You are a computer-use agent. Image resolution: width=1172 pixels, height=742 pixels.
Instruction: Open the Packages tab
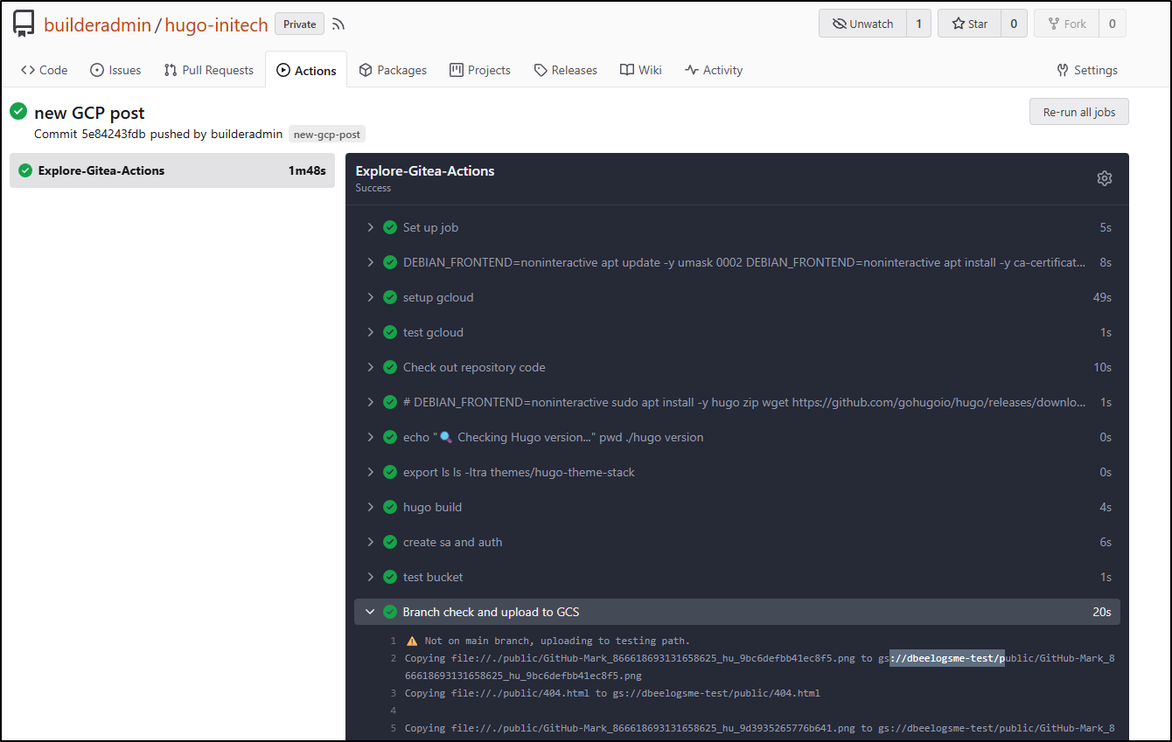pyautogui.click(x=393, y=70)
